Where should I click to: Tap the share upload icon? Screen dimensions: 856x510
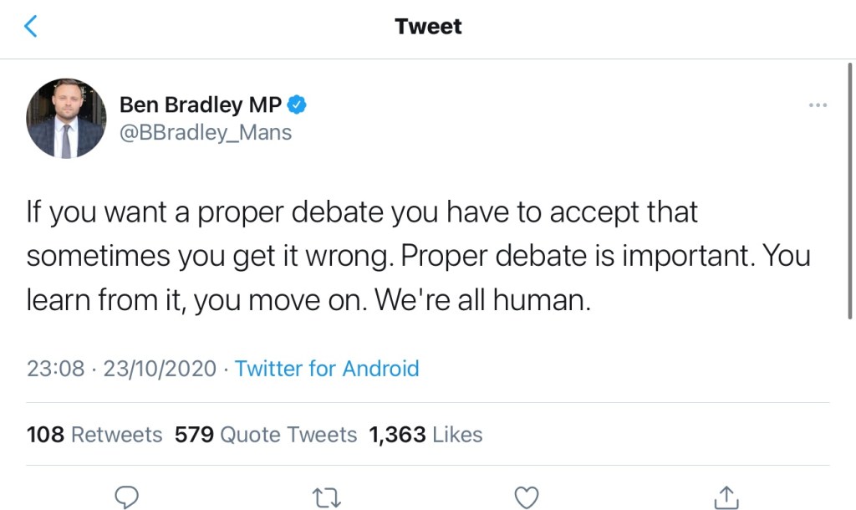click(726, 497)
